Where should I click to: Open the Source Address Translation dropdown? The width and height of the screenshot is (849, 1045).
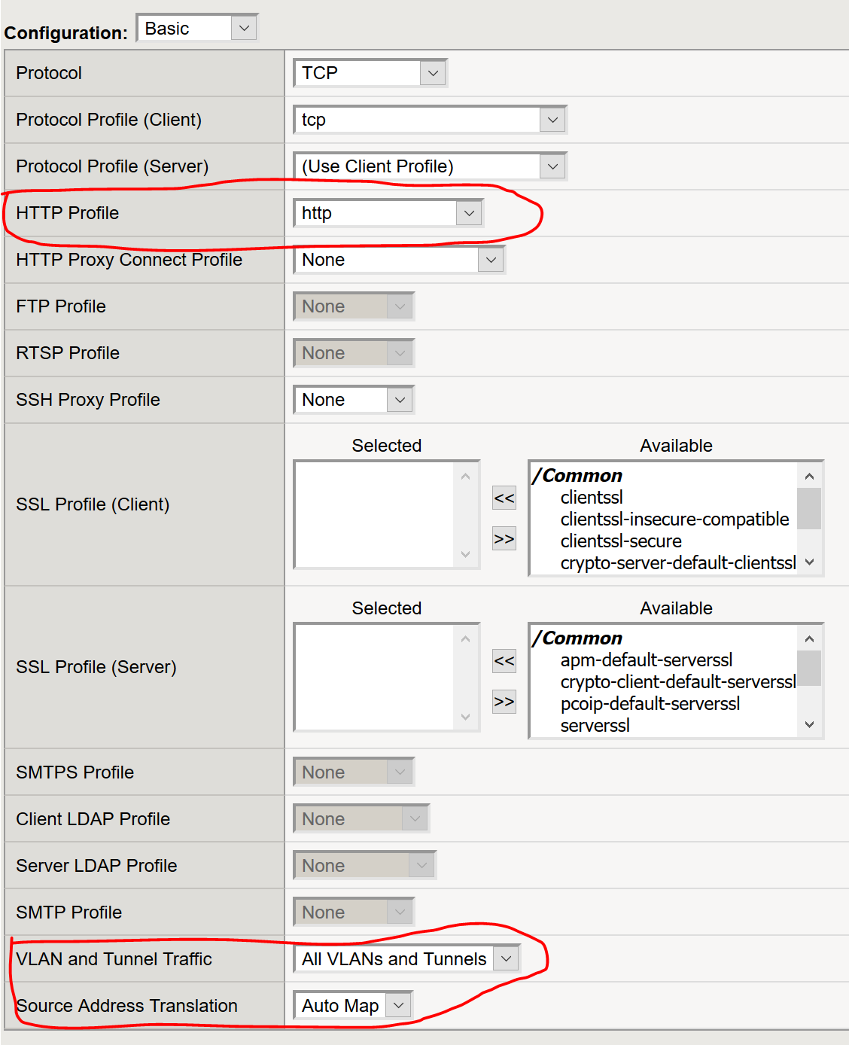pos(352,1005)
